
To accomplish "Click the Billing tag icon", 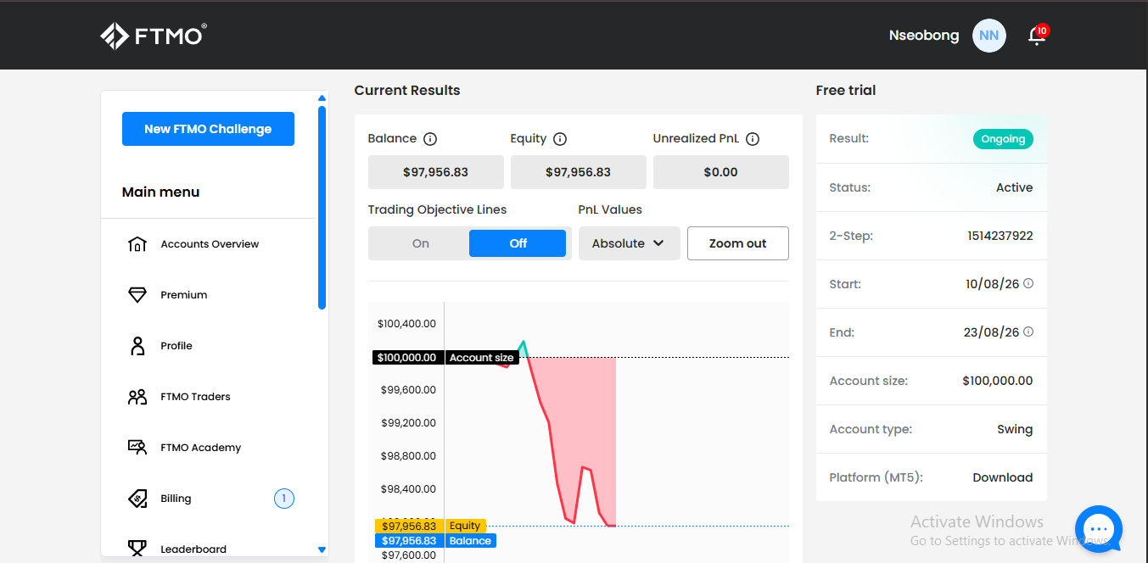I will pos(137,499).
